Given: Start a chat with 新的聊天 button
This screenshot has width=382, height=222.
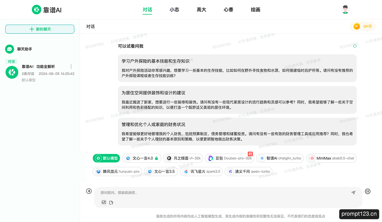Looking at the screenshot, I should click(40, 29).
